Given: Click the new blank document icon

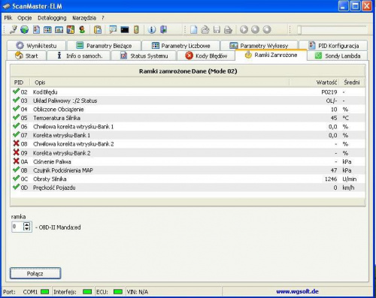Looking at the screenshot, I should click(x=194, y=29).
